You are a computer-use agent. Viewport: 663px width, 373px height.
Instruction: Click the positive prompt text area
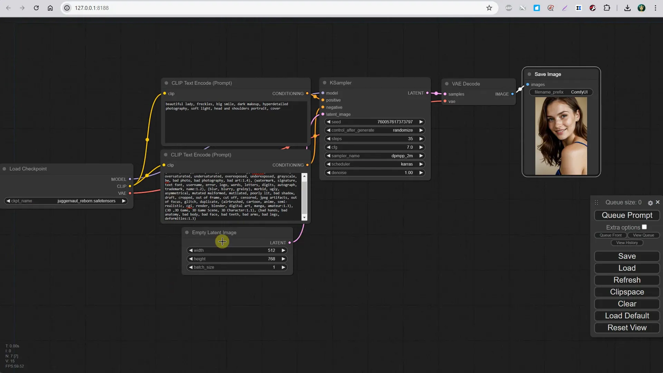[236, 122]
